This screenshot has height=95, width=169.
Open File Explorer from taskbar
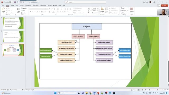pyautogui.click(x=87, y=93)
